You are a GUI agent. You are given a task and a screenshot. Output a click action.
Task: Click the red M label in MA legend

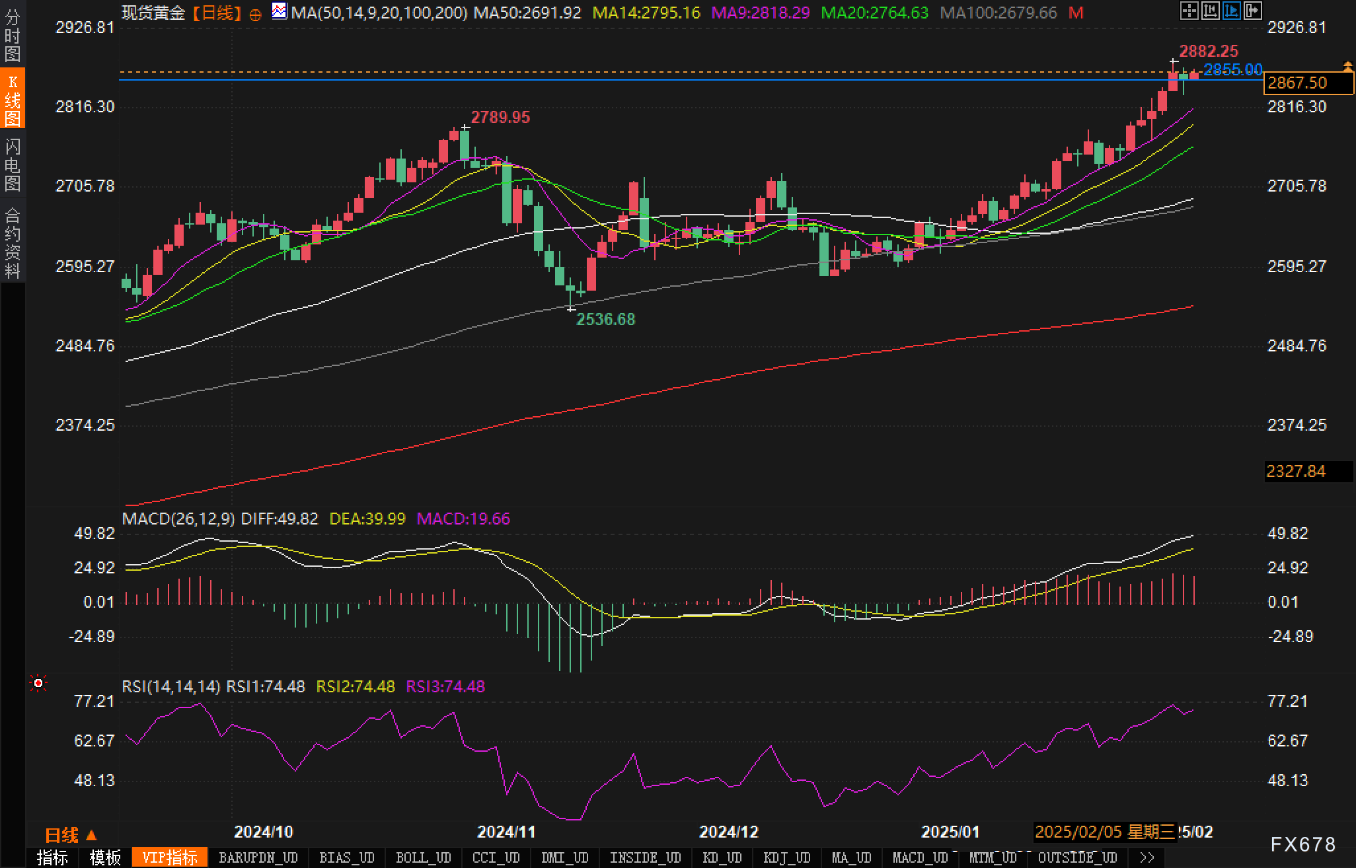click(1076, 13)
